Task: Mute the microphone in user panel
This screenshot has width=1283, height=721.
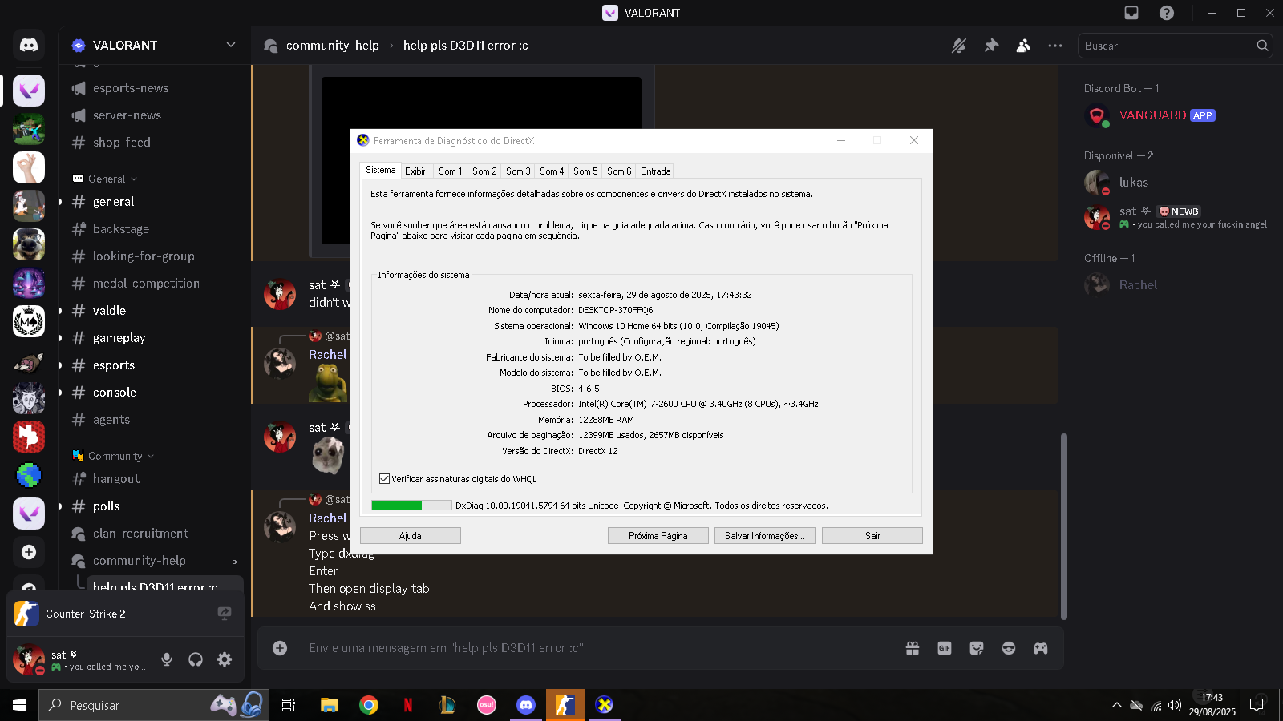Action: 167,659
